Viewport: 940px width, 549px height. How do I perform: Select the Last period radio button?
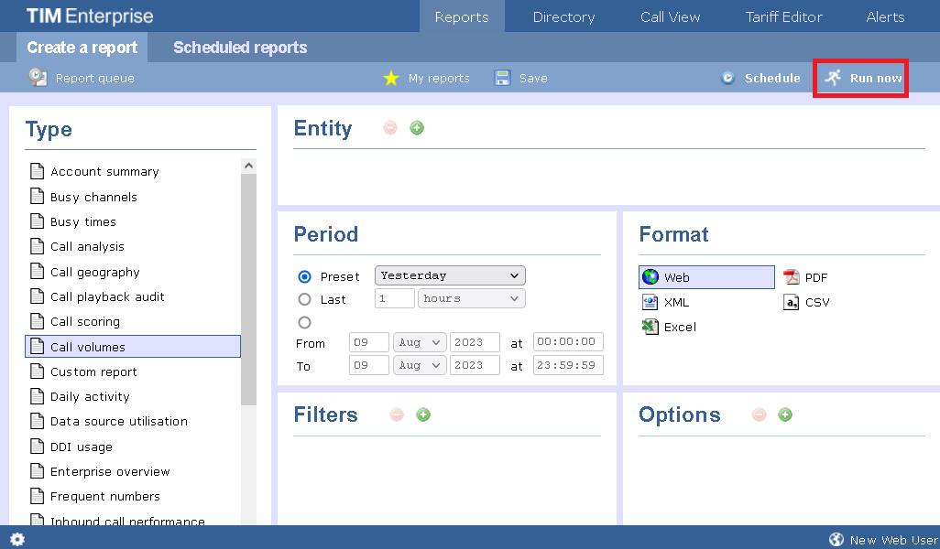point(305,299)
